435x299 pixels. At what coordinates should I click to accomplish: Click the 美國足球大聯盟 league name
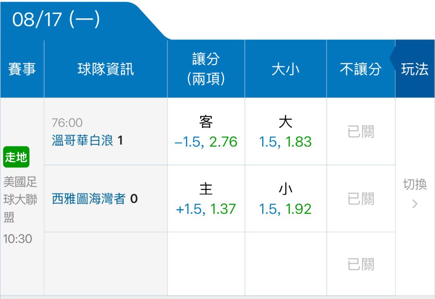point(20,199)
